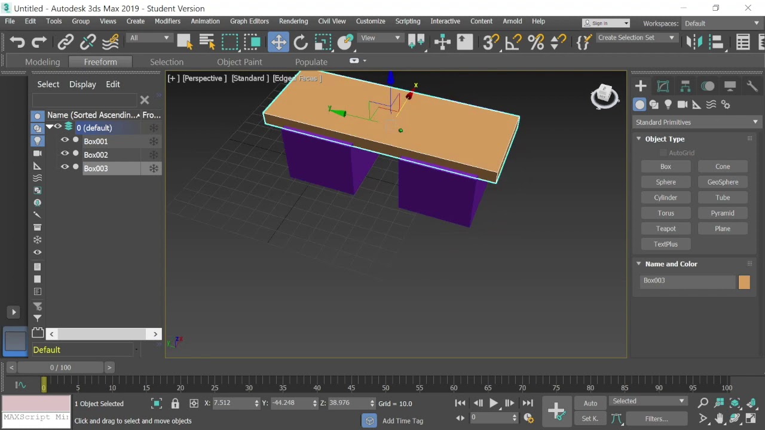Open the Motion panel tab icon
Image resolution: width=765 pixels, height=430 pixels.
[x=708, y=86]
